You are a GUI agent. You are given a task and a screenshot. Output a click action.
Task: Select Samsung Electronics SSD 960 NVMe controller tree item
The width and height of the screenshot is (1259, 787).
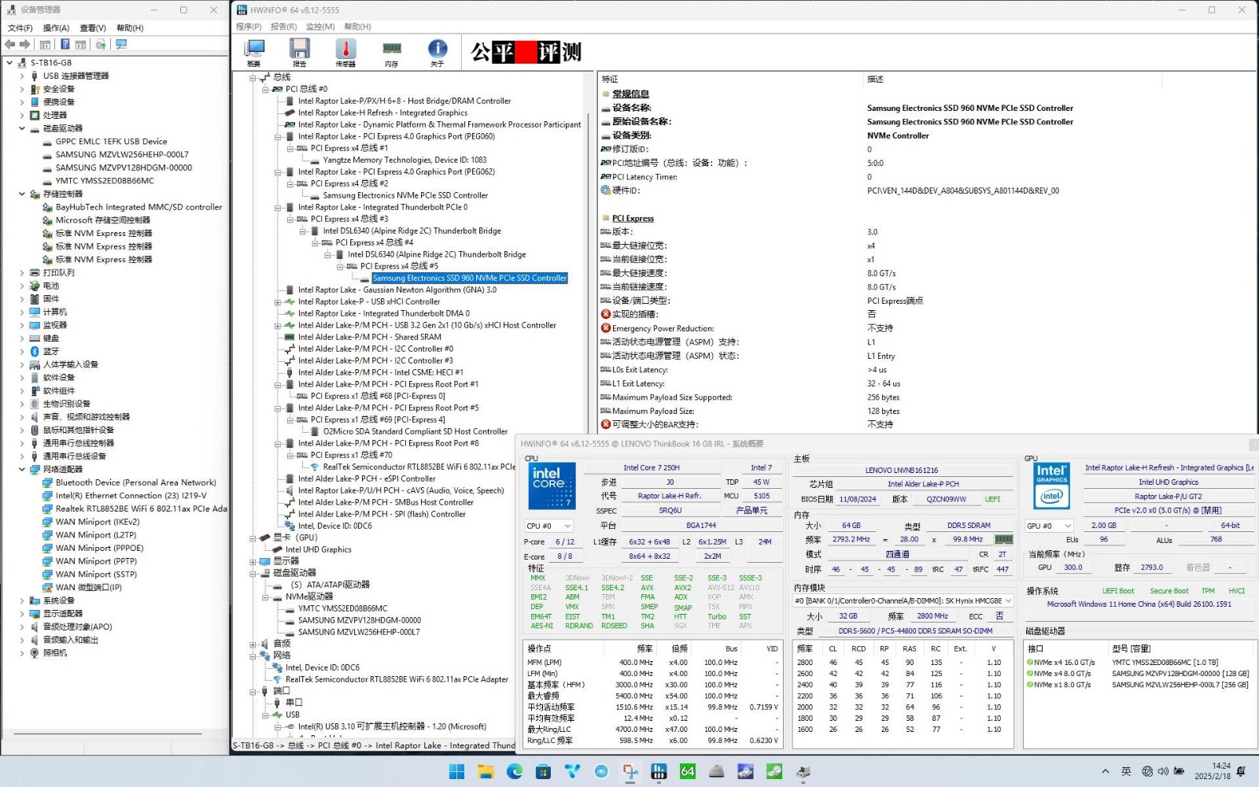(x=470, y=278)
